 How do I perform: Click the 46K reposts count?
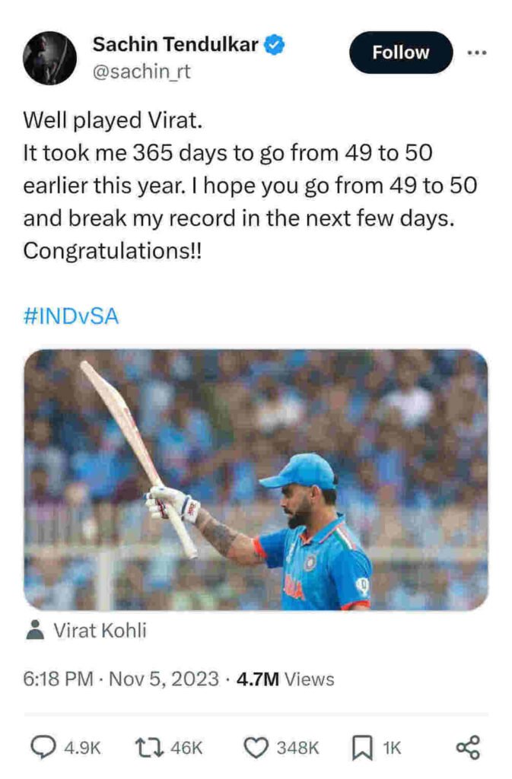pos(186,748)
